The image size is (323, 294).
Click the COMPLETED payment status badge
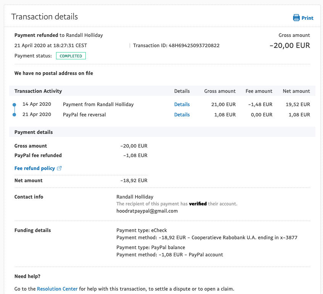pos(71,56)
